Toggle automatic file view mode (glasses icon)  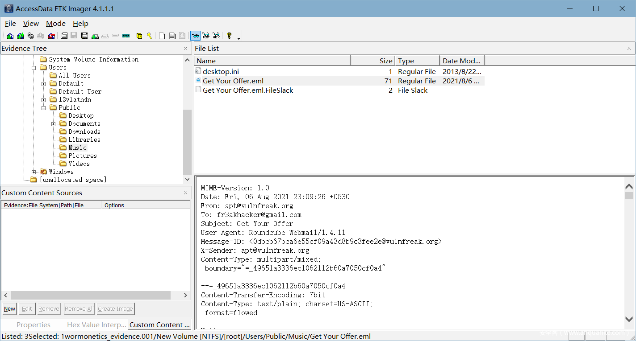[x=195, y=36]
